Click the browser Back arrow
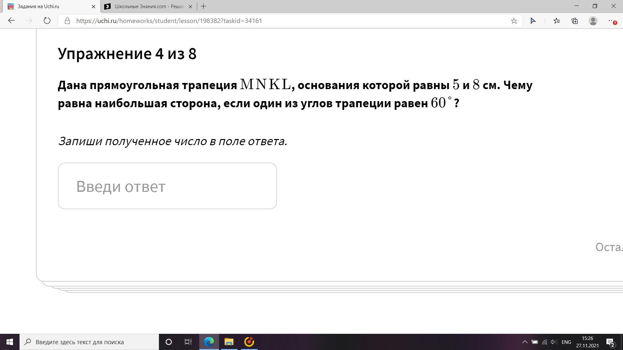 point(11,21)
